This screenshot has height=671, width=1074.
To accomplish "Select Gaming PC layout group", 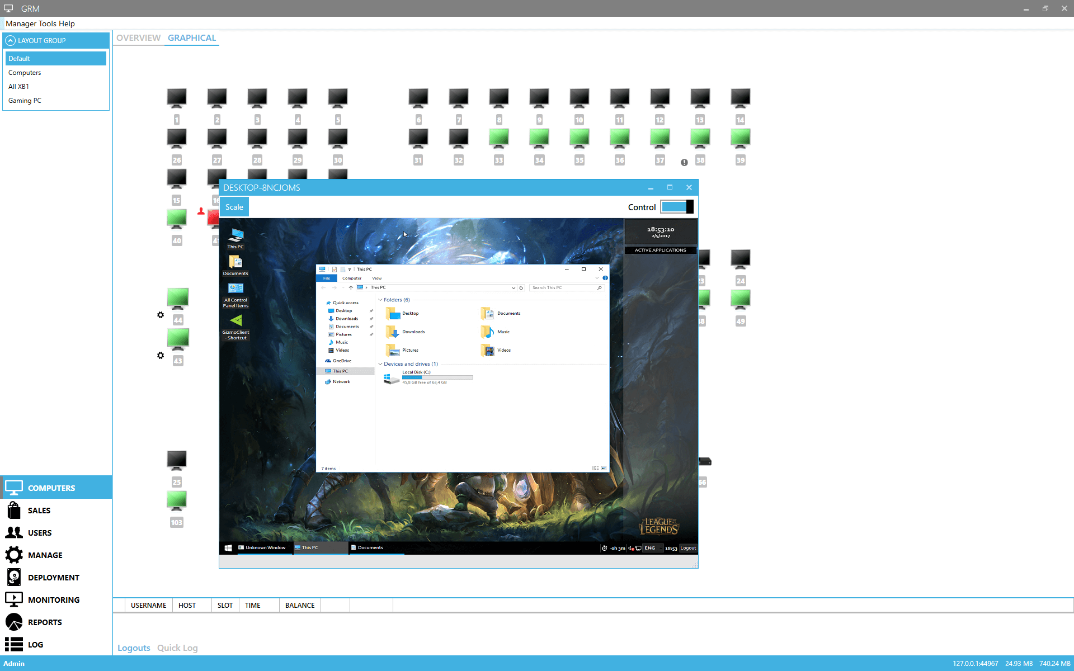I will 25,101.
